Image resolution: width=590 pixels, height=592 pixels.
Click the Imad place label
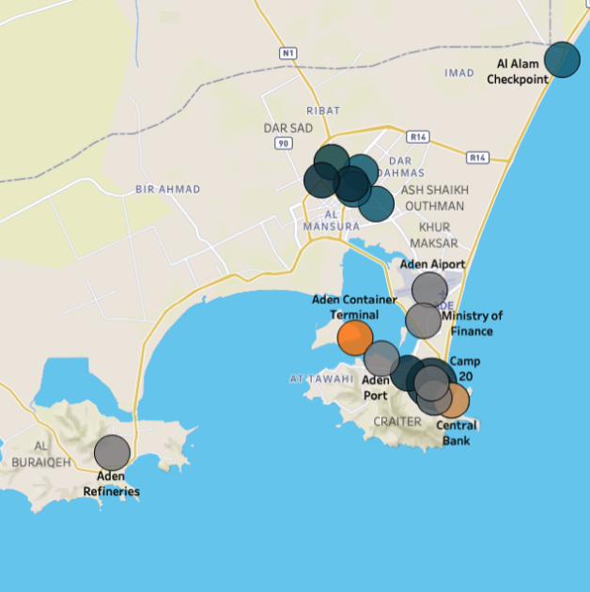pos(459,72)
